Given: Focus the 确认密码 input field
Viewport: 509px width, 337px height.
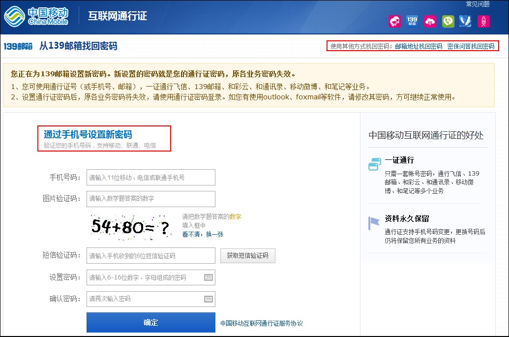Looking at the screenshot, I should [x=150, y=299].
